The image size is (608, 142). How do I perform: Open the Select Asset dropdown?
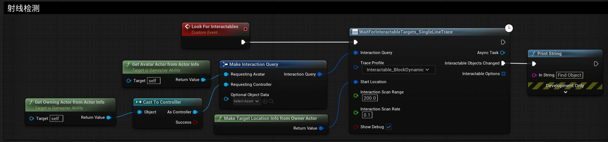[x=246, y=101]
